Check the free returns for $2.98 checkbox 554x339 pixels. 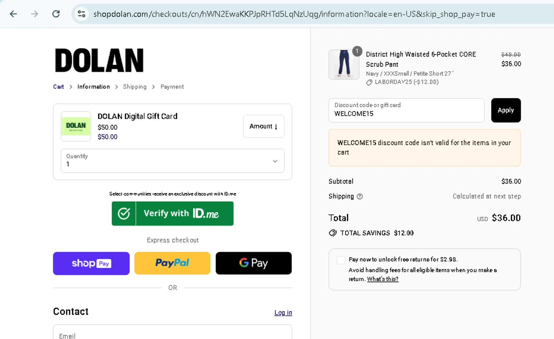pos(341,260)
